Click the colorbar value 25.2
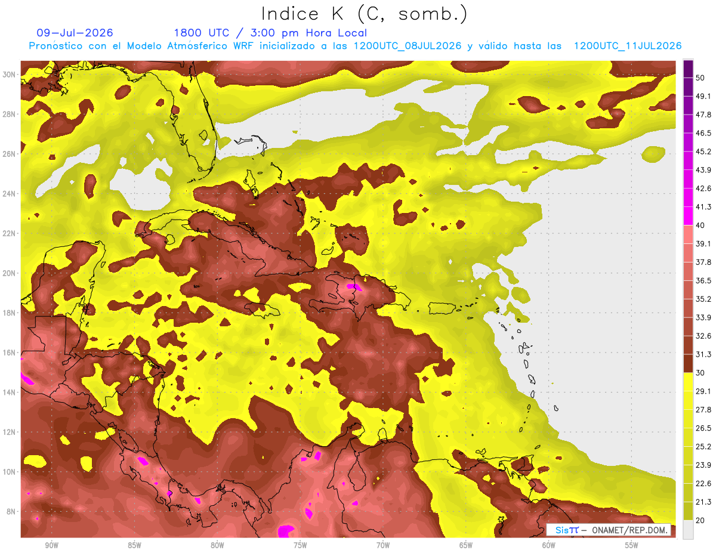Viewport: 716px width, 553px height. tap(703, 447)
